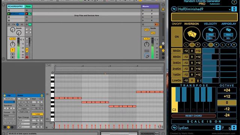Click the Send A knob
This screenshot has height=135, width=240.
[x=12, y=30]
